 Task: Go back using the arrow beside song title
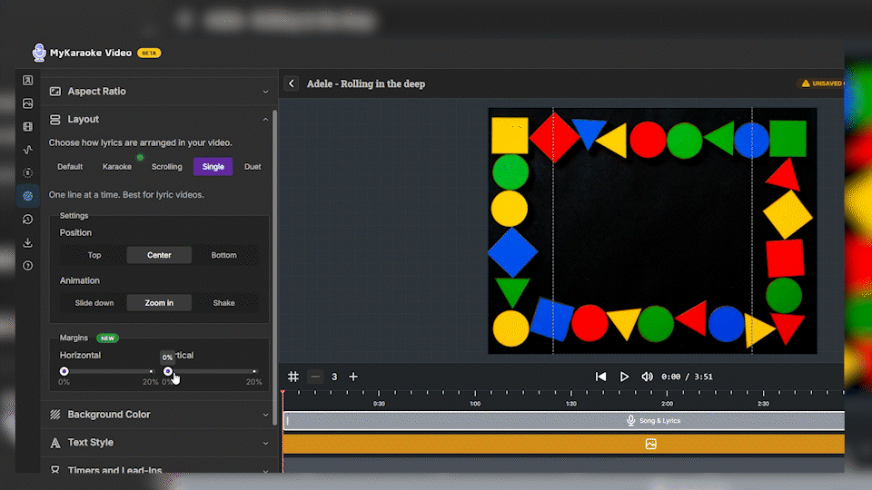[292, 83]
